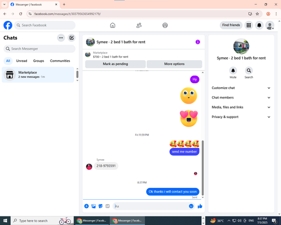Open conversation information purple icon
This screenshot has width=281, height=225.
(x=198, y=42)
